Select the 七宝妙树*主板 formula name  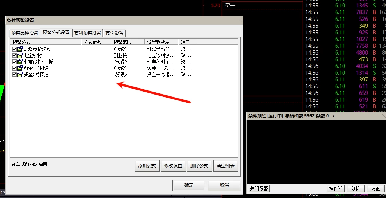click(38, 62)
